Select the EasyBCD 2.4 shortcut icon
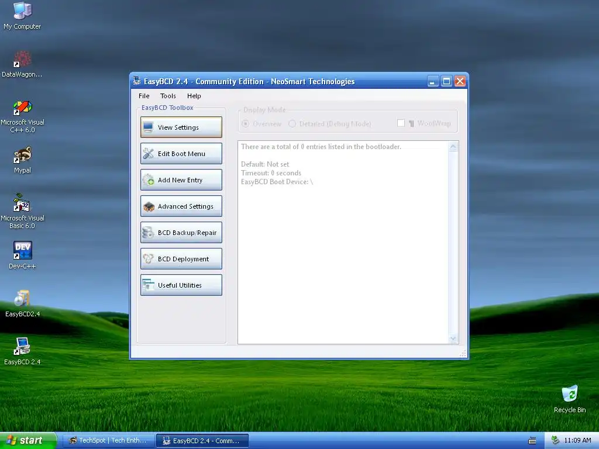This screenshot has height=449, width=599. [22, 351]
